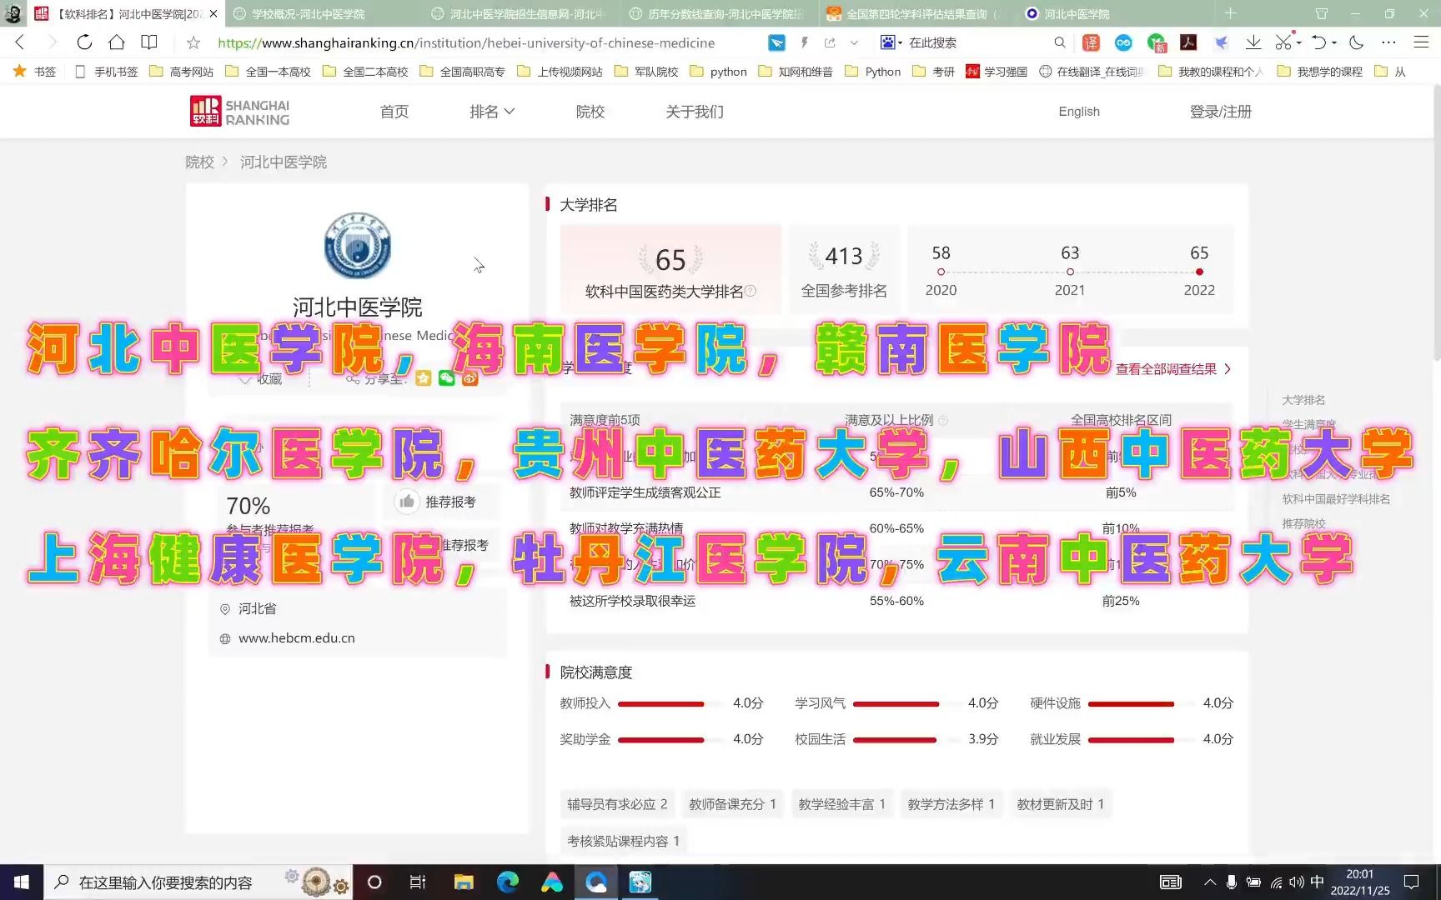1441x900 pixels.
Task: Open the 高考网站 bookmark folder
Action: coord(182,72)
